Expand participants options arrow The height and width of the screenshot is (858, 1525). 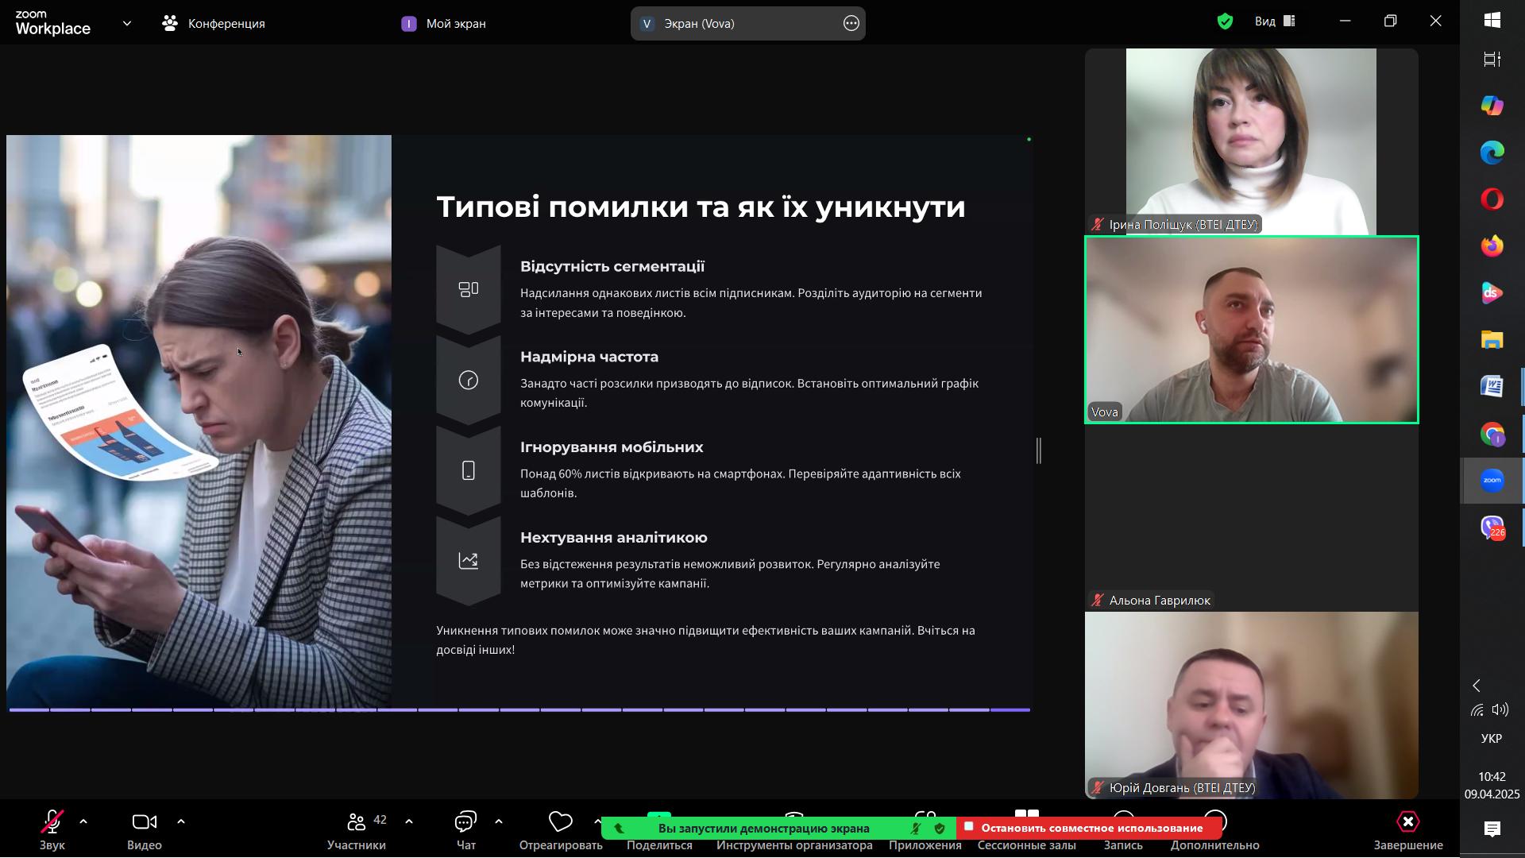(x=409, y=821)
